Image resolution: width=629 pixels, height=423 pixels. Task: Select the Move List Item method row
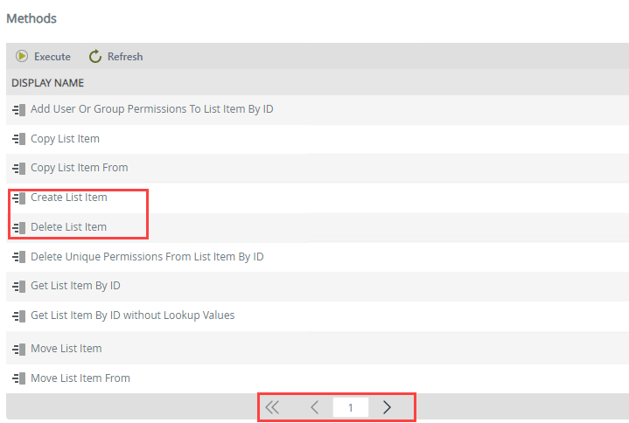[x=318, y=349]
